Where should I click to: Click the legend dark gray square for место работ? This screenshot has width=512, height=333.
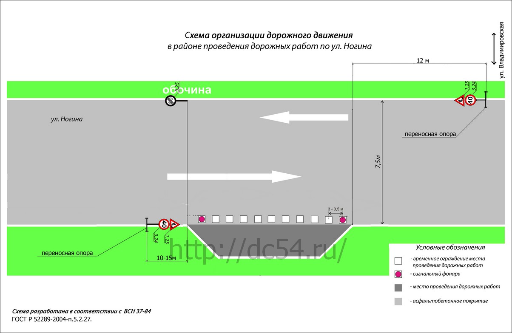click(x=398, y=288)
